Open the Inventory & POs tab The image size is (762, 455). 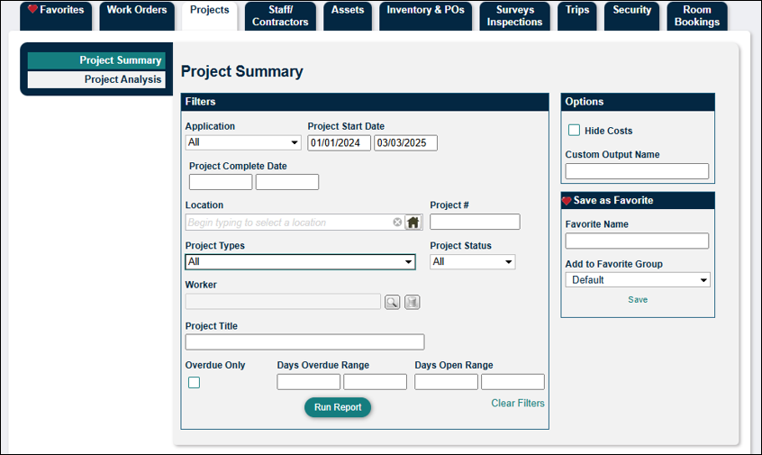pos(426,15)
